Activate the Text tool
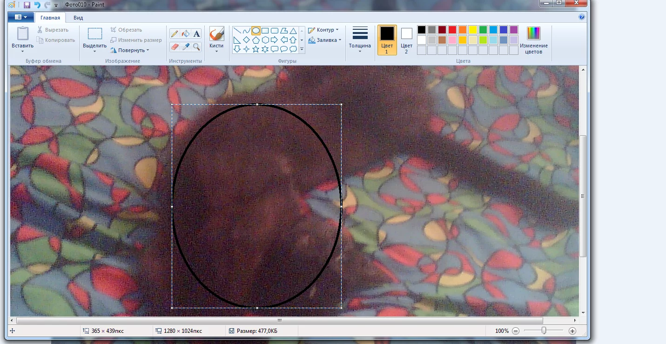The height and width of the screenshot is (344, 666). (x=196, y=33)
